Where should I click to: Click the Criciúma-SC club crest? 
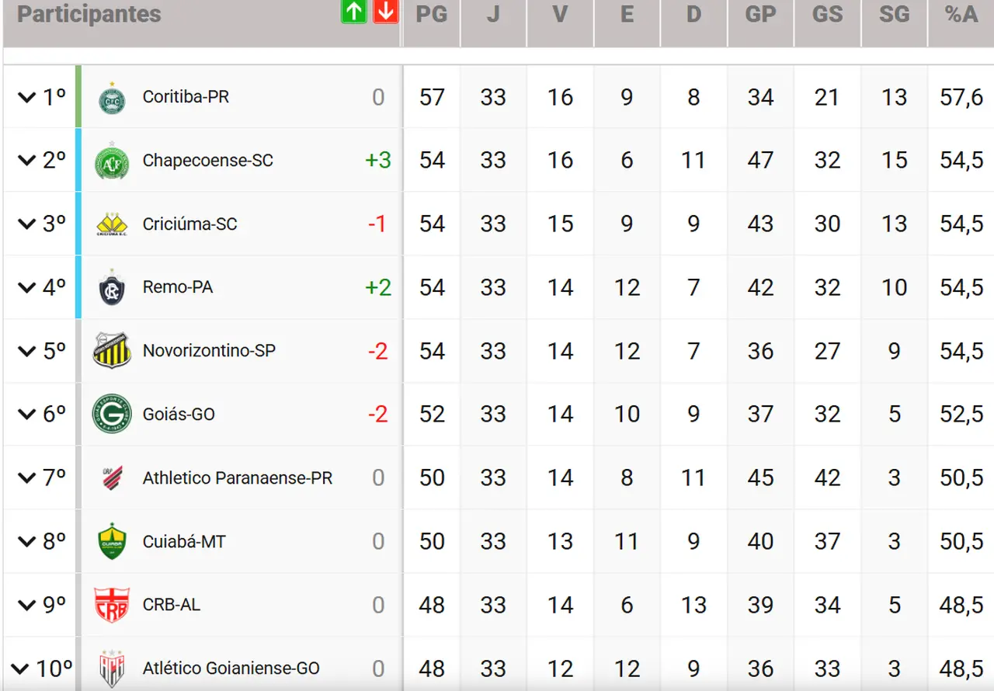click(x=112, y=224)
